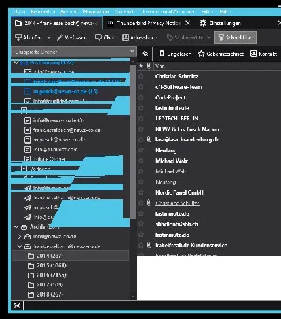
Task: Click folder pane scrollbar thumb
Action: 133,141
